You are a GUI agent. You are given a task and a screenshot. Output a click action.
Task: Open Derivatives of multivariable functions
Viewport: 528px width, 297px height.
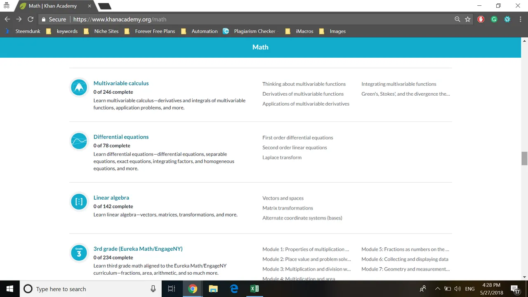pos(303,94)
